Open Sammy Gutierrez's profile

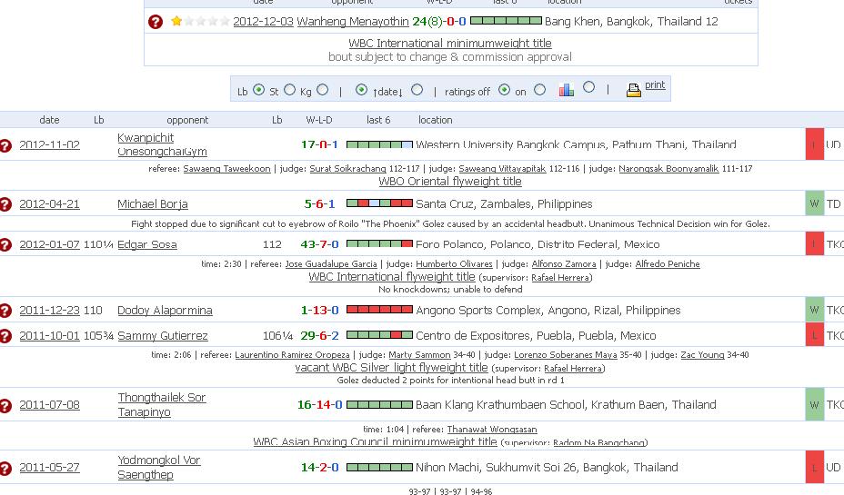coord(163,336)
